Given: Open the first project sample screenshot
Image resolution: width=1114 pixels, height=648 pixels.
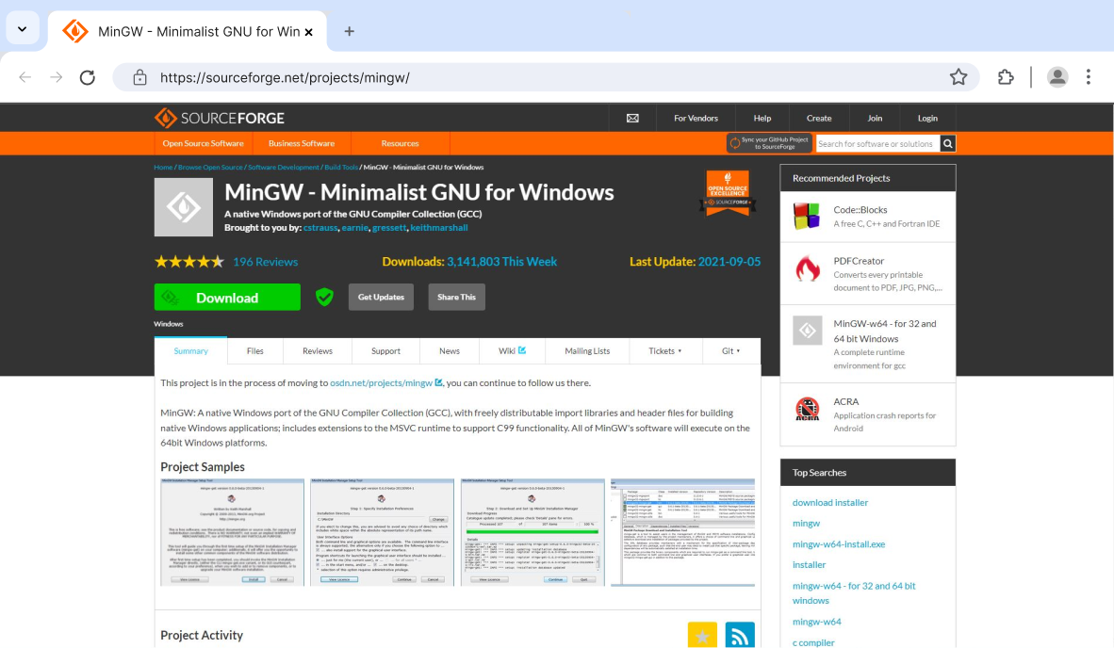Looking at the screenshot, I should click(x=232, y=532).
